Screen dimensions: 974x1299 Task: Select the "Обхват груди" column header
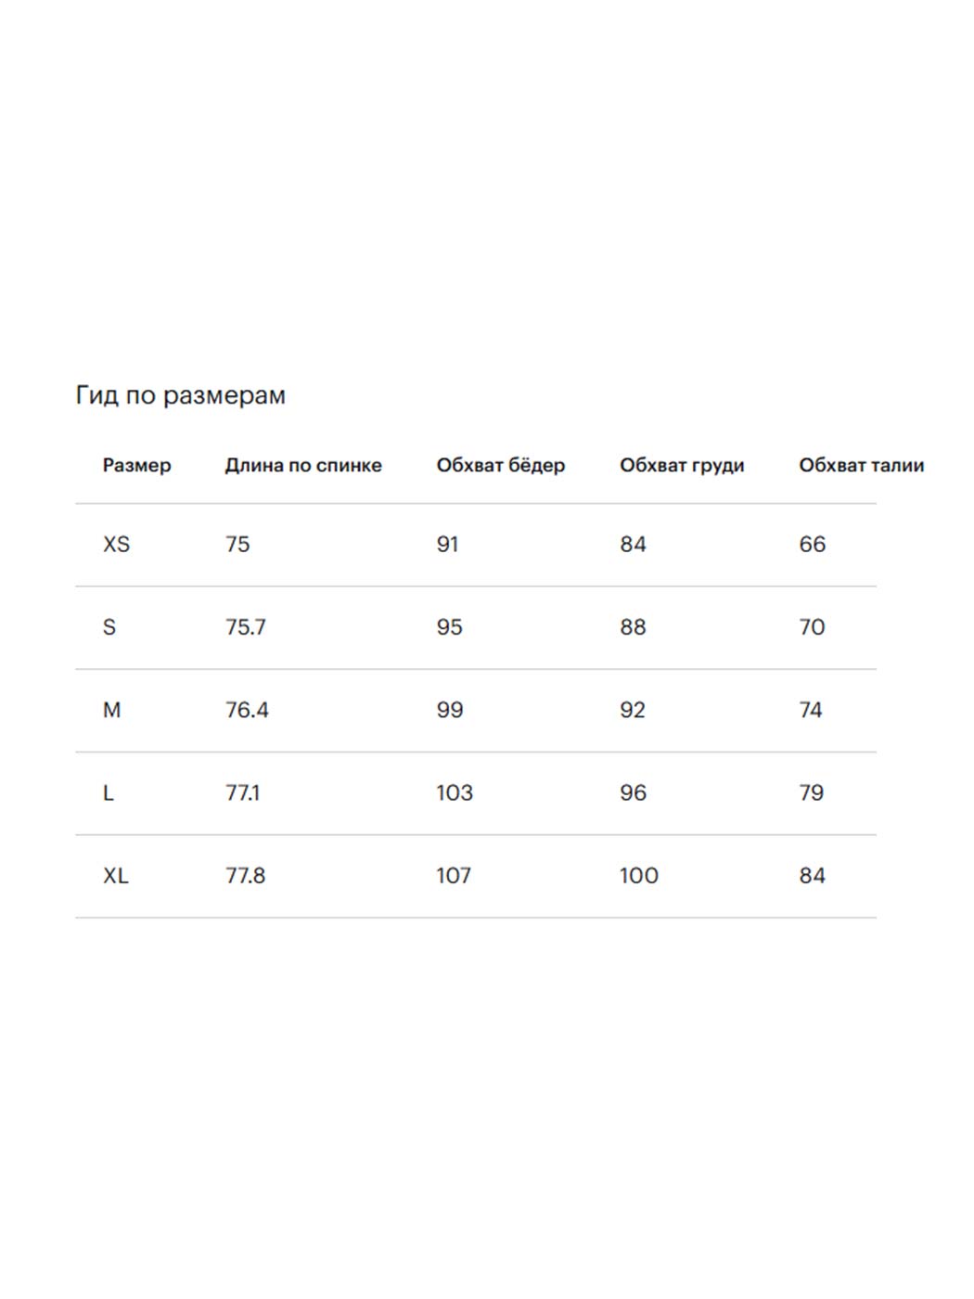(682, 466)
